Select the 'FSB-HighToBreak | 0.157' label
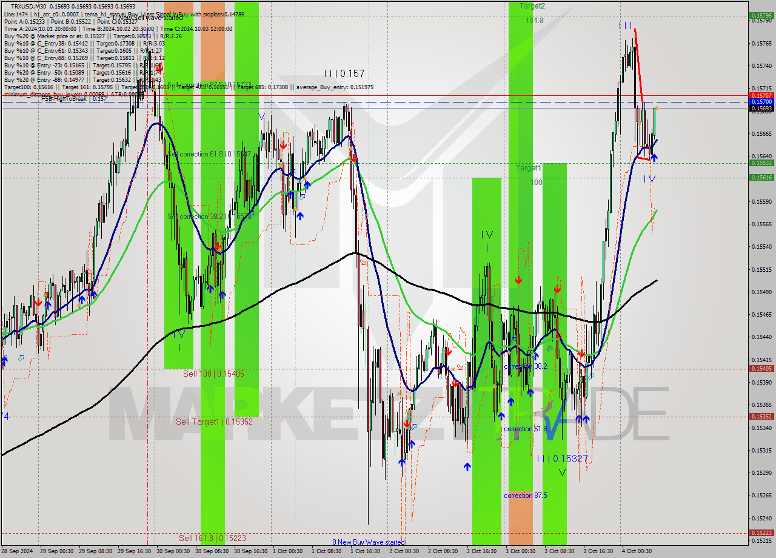The image size is (776, 558). [x=73, y=98]
